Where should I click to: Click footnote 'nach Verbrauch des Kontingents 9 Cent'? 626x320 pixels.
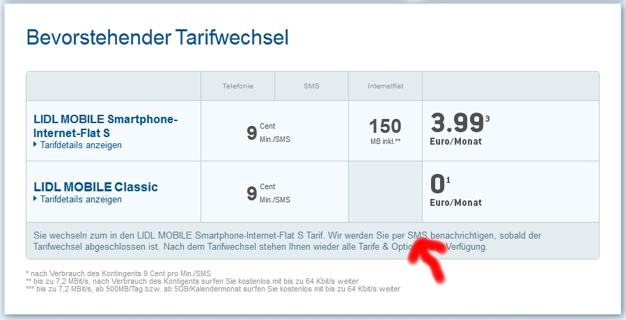pyautogui.click(x=118, y=273)
